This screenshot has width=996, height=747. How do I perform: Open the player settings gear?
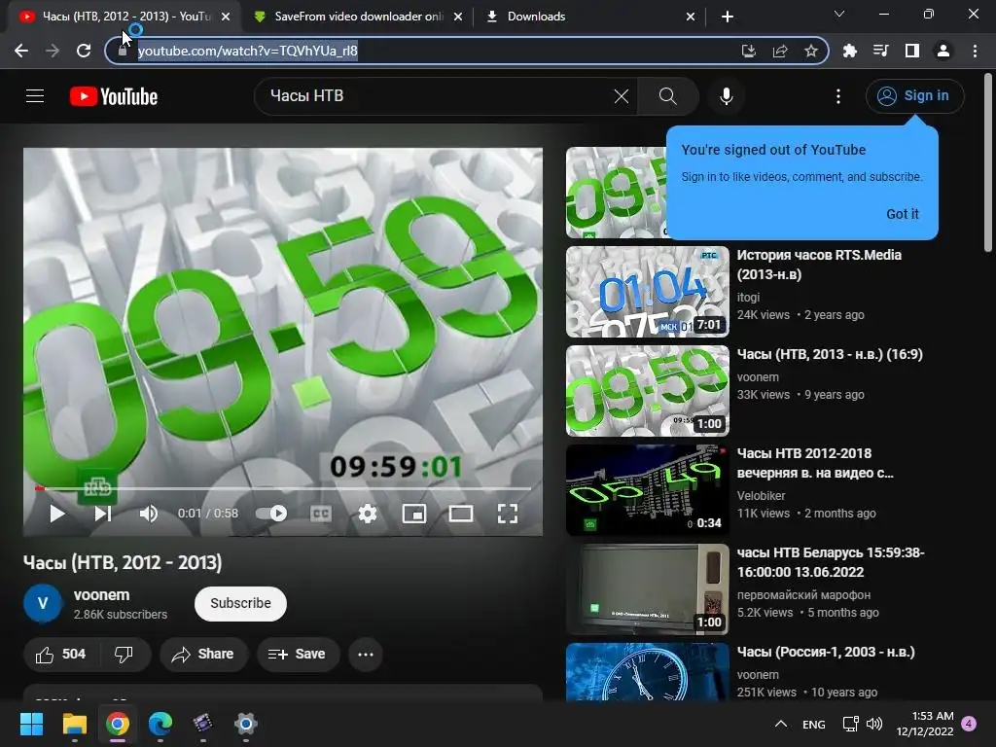367,514
